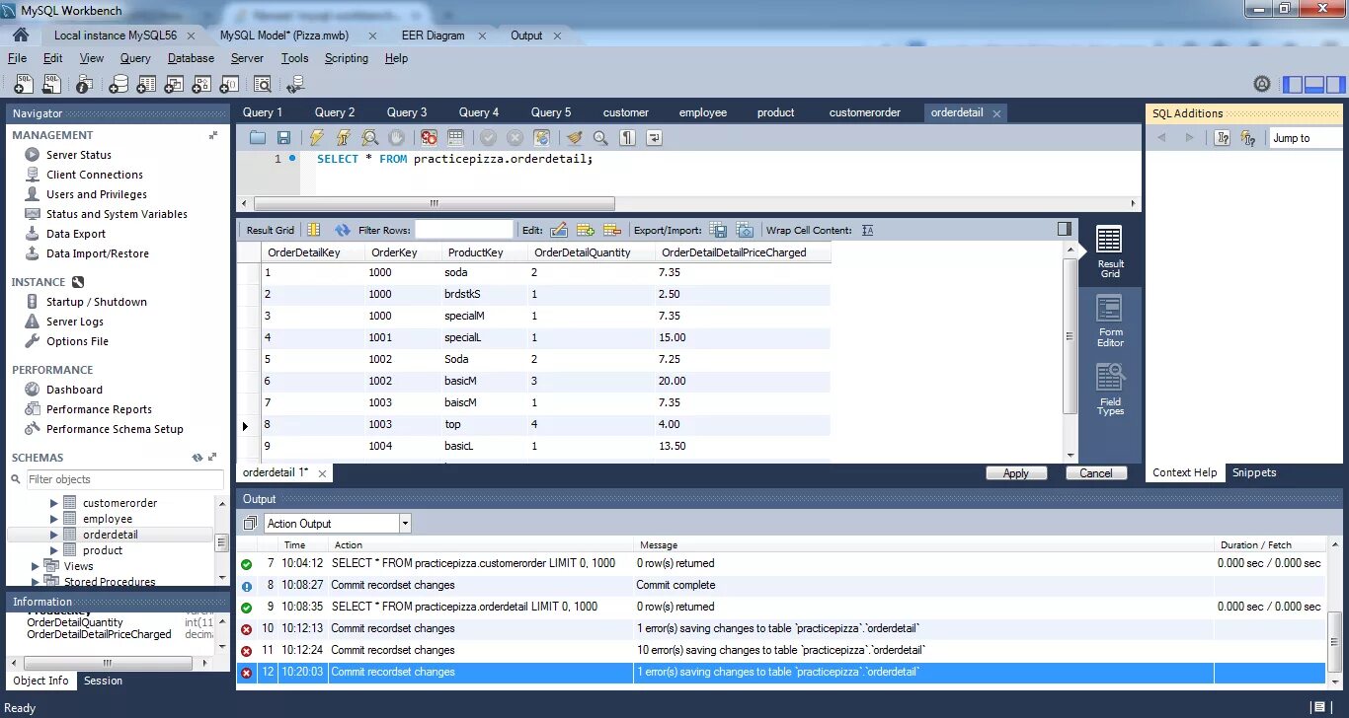The image size is (1349, 718).
Task: Import records from an external file
Action: pos(745,230)
